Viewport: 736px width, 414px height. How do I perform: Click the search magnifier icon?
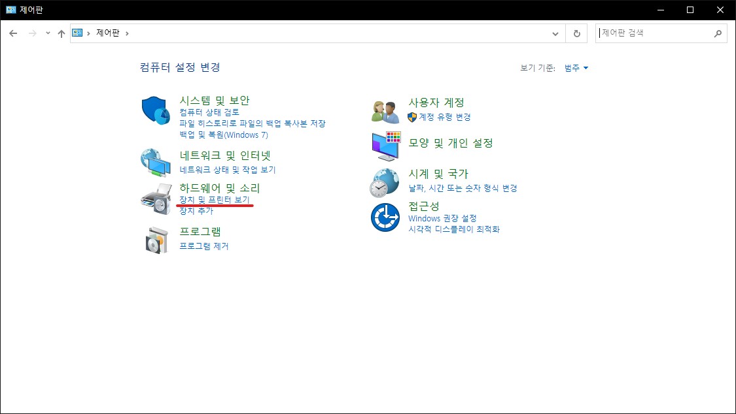718,33
